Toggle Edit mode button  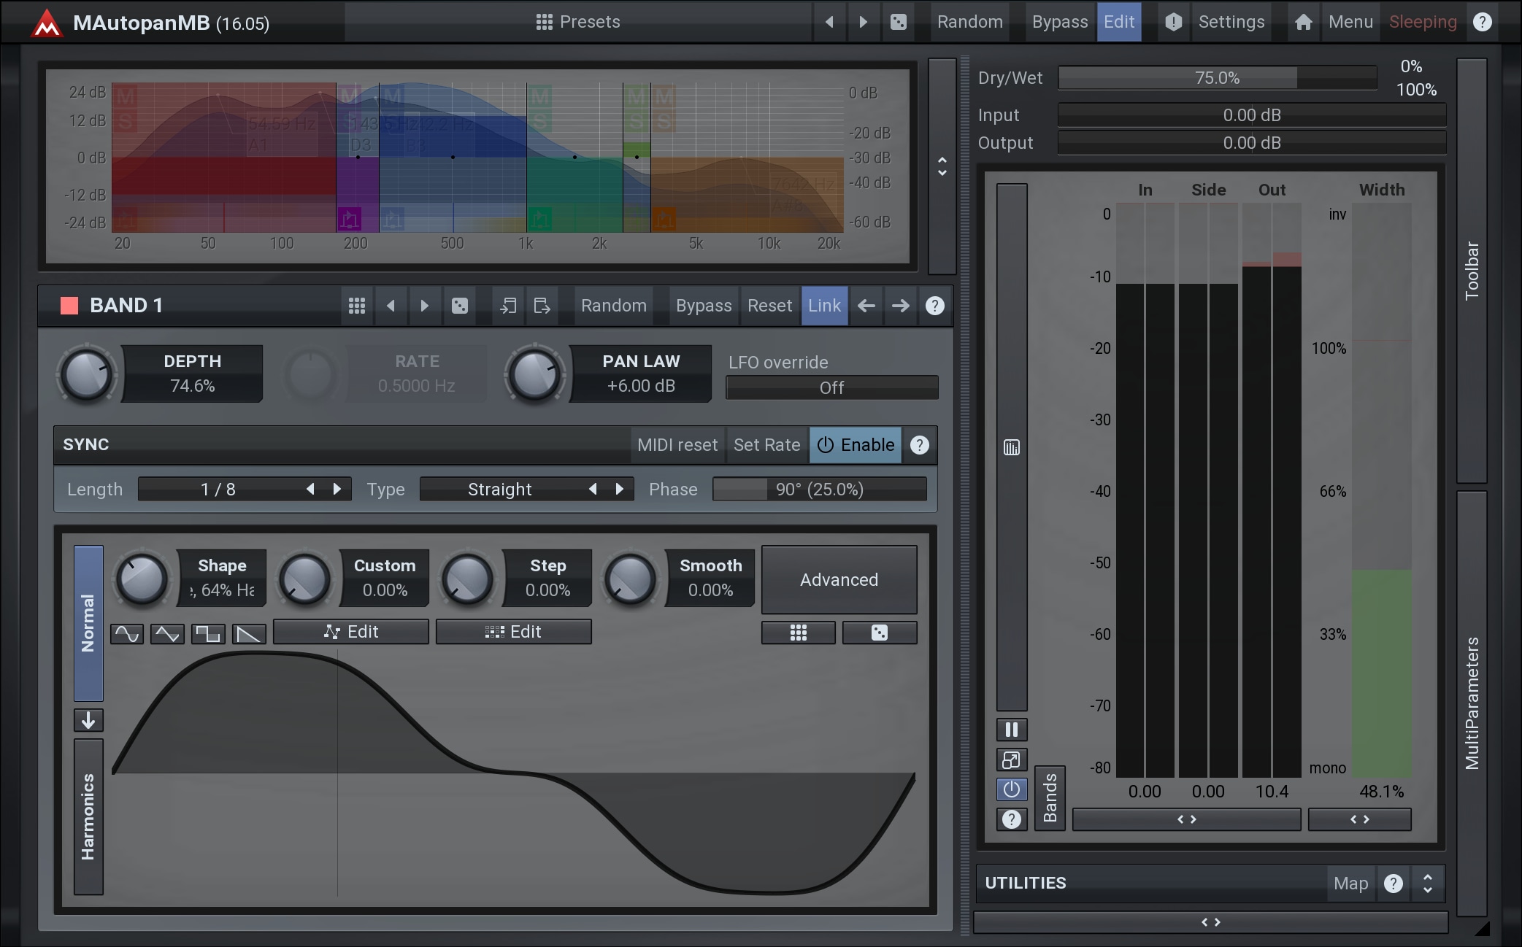1119,22
